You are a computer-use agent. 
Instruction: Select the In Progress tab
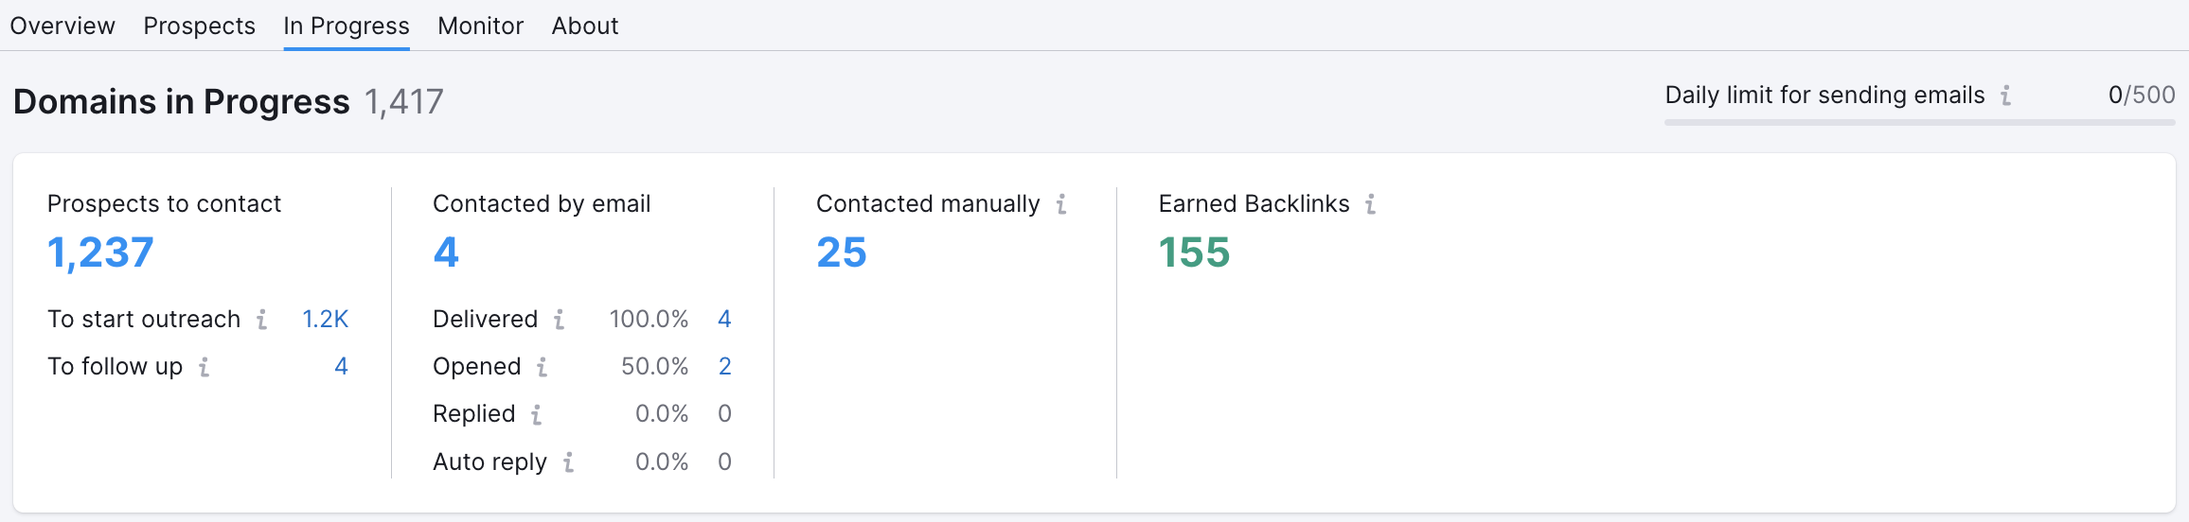click(347, 26)
